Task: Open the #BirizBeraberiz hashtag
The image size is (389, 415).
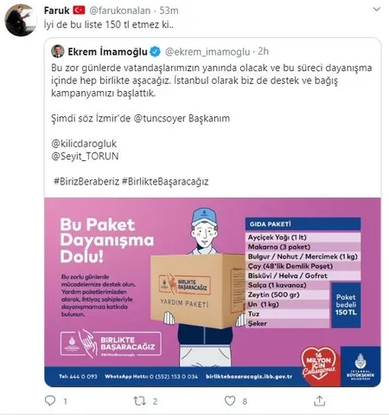Action: tap(86, 181)
